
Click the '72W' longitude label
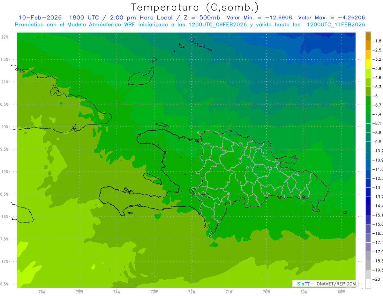coord(191,292)
